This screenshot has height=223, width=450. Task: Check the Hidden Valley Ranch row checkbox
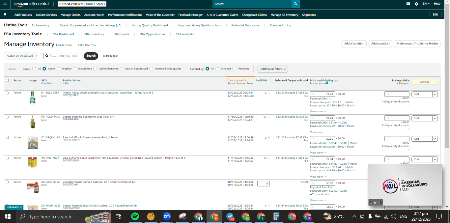pyautogui.click(x=7, y=93)
